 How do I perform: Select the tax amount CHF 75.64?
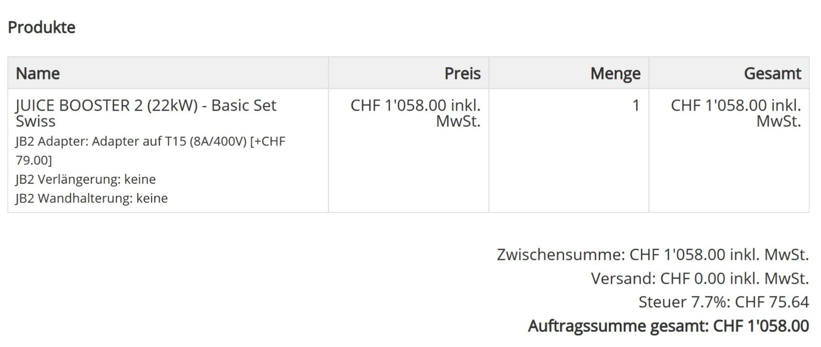coord(772,302)
